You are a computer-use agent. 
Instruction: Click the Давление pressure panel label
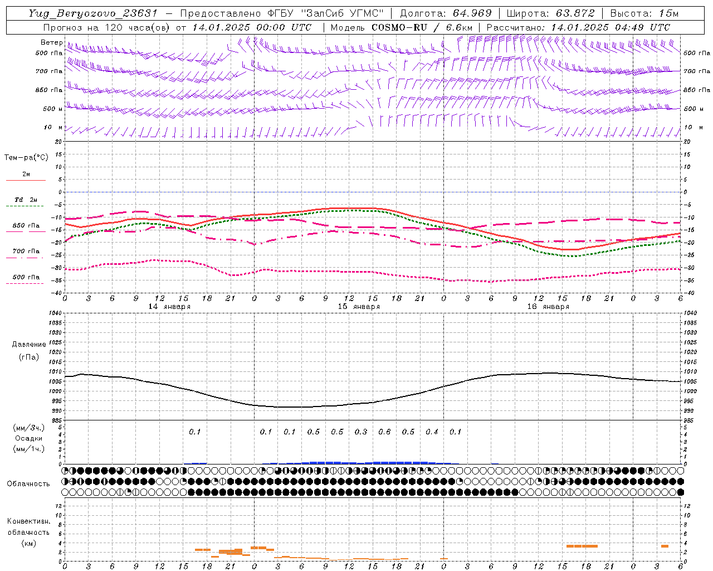pyautogui.click(x=29, y=345)
